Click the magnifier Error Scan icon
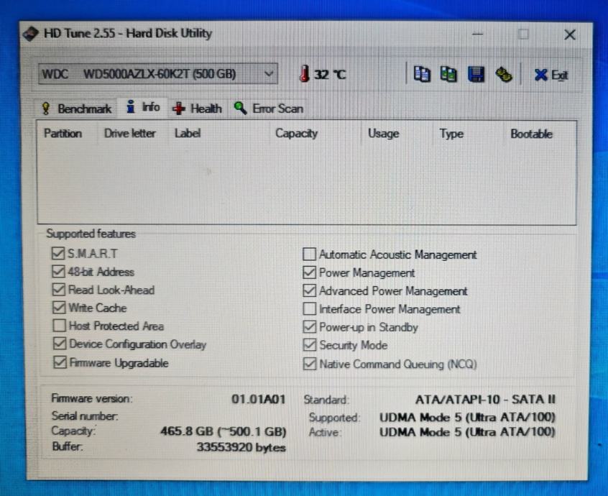Screen dimensions: 608x496 [241, 109]
